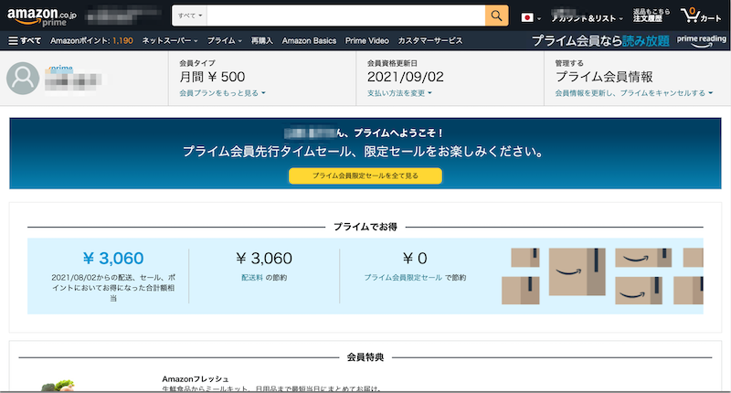Click ¥ 0 savings amount
This screenshot has height=393, width=731.
click(415, 258)
